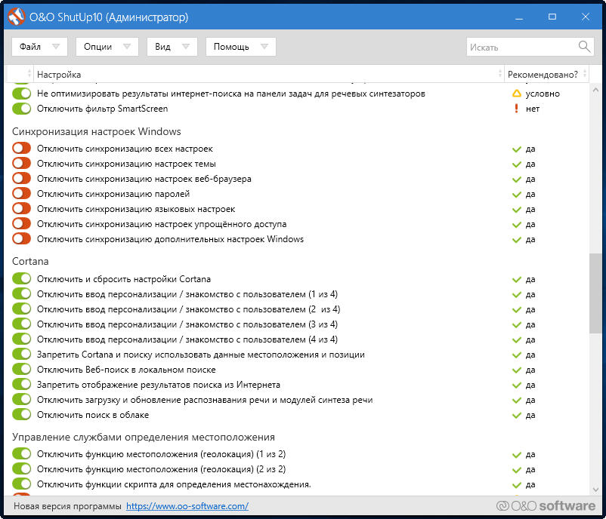
Task: Turn off 'Отключить Веб-поиск в локальном поиске'
Action: pos(21,369)
